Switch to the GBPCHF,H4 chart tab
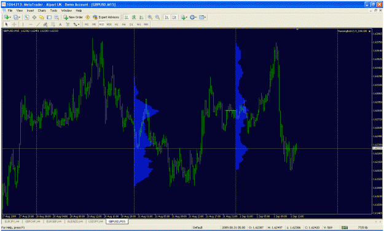The height and width of the screenshot is (231, 384). (33, 221)
